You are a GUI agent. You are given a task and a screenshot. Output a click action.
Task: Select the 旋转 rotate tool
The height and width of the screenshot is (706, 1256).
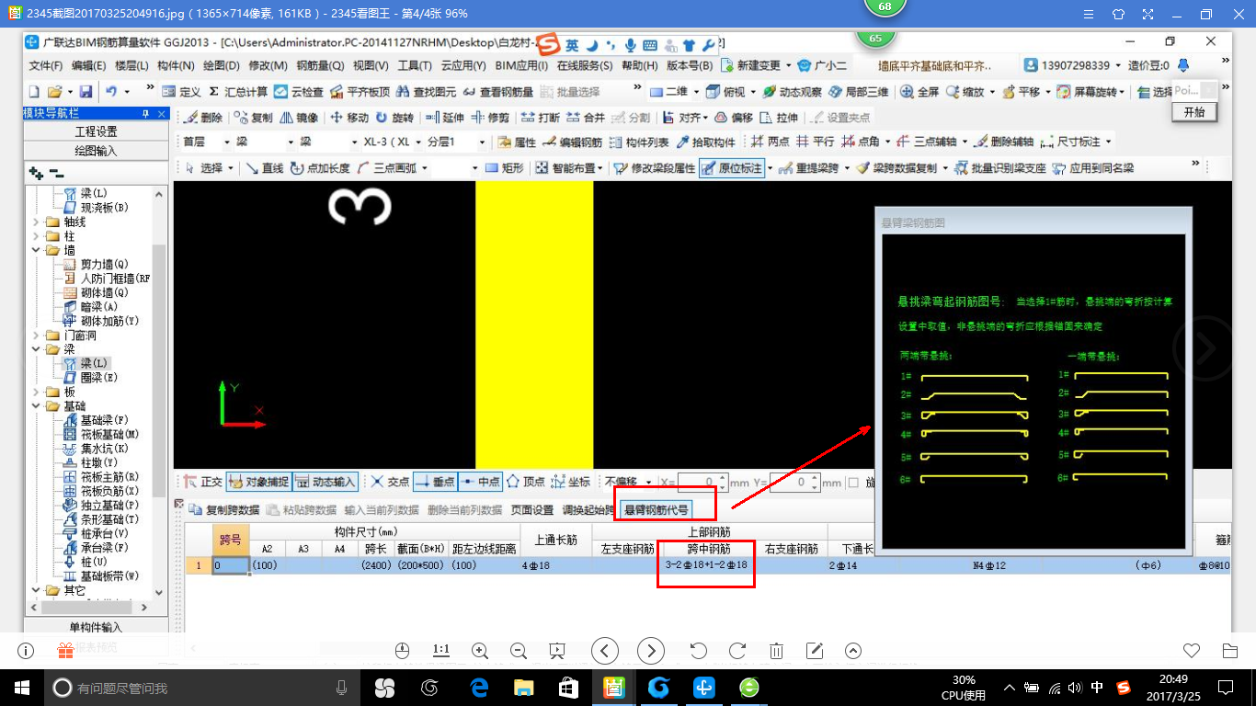(x=395, y=118)
